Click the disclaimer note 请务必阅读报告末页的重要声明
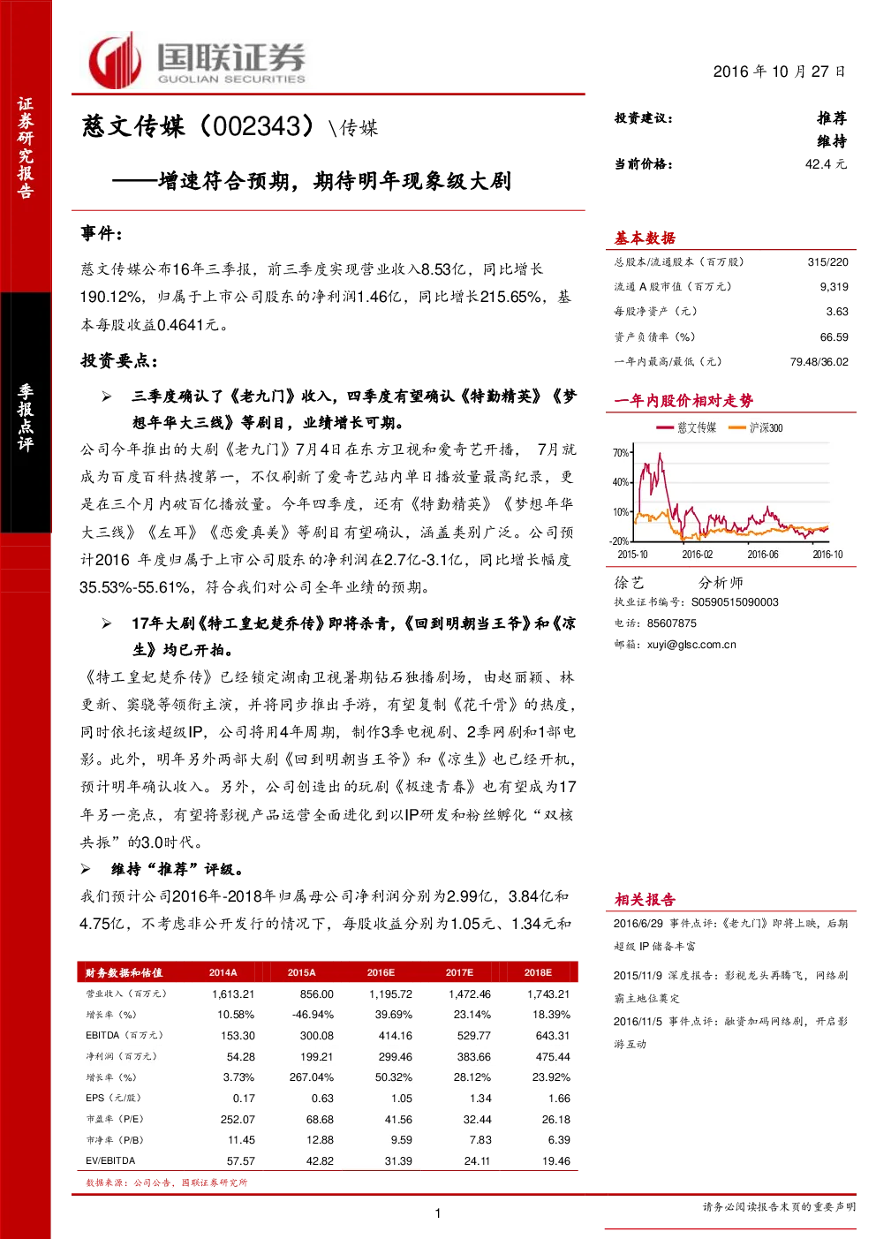This screenshot has height=1239, width=876. tap(779, 1207)
